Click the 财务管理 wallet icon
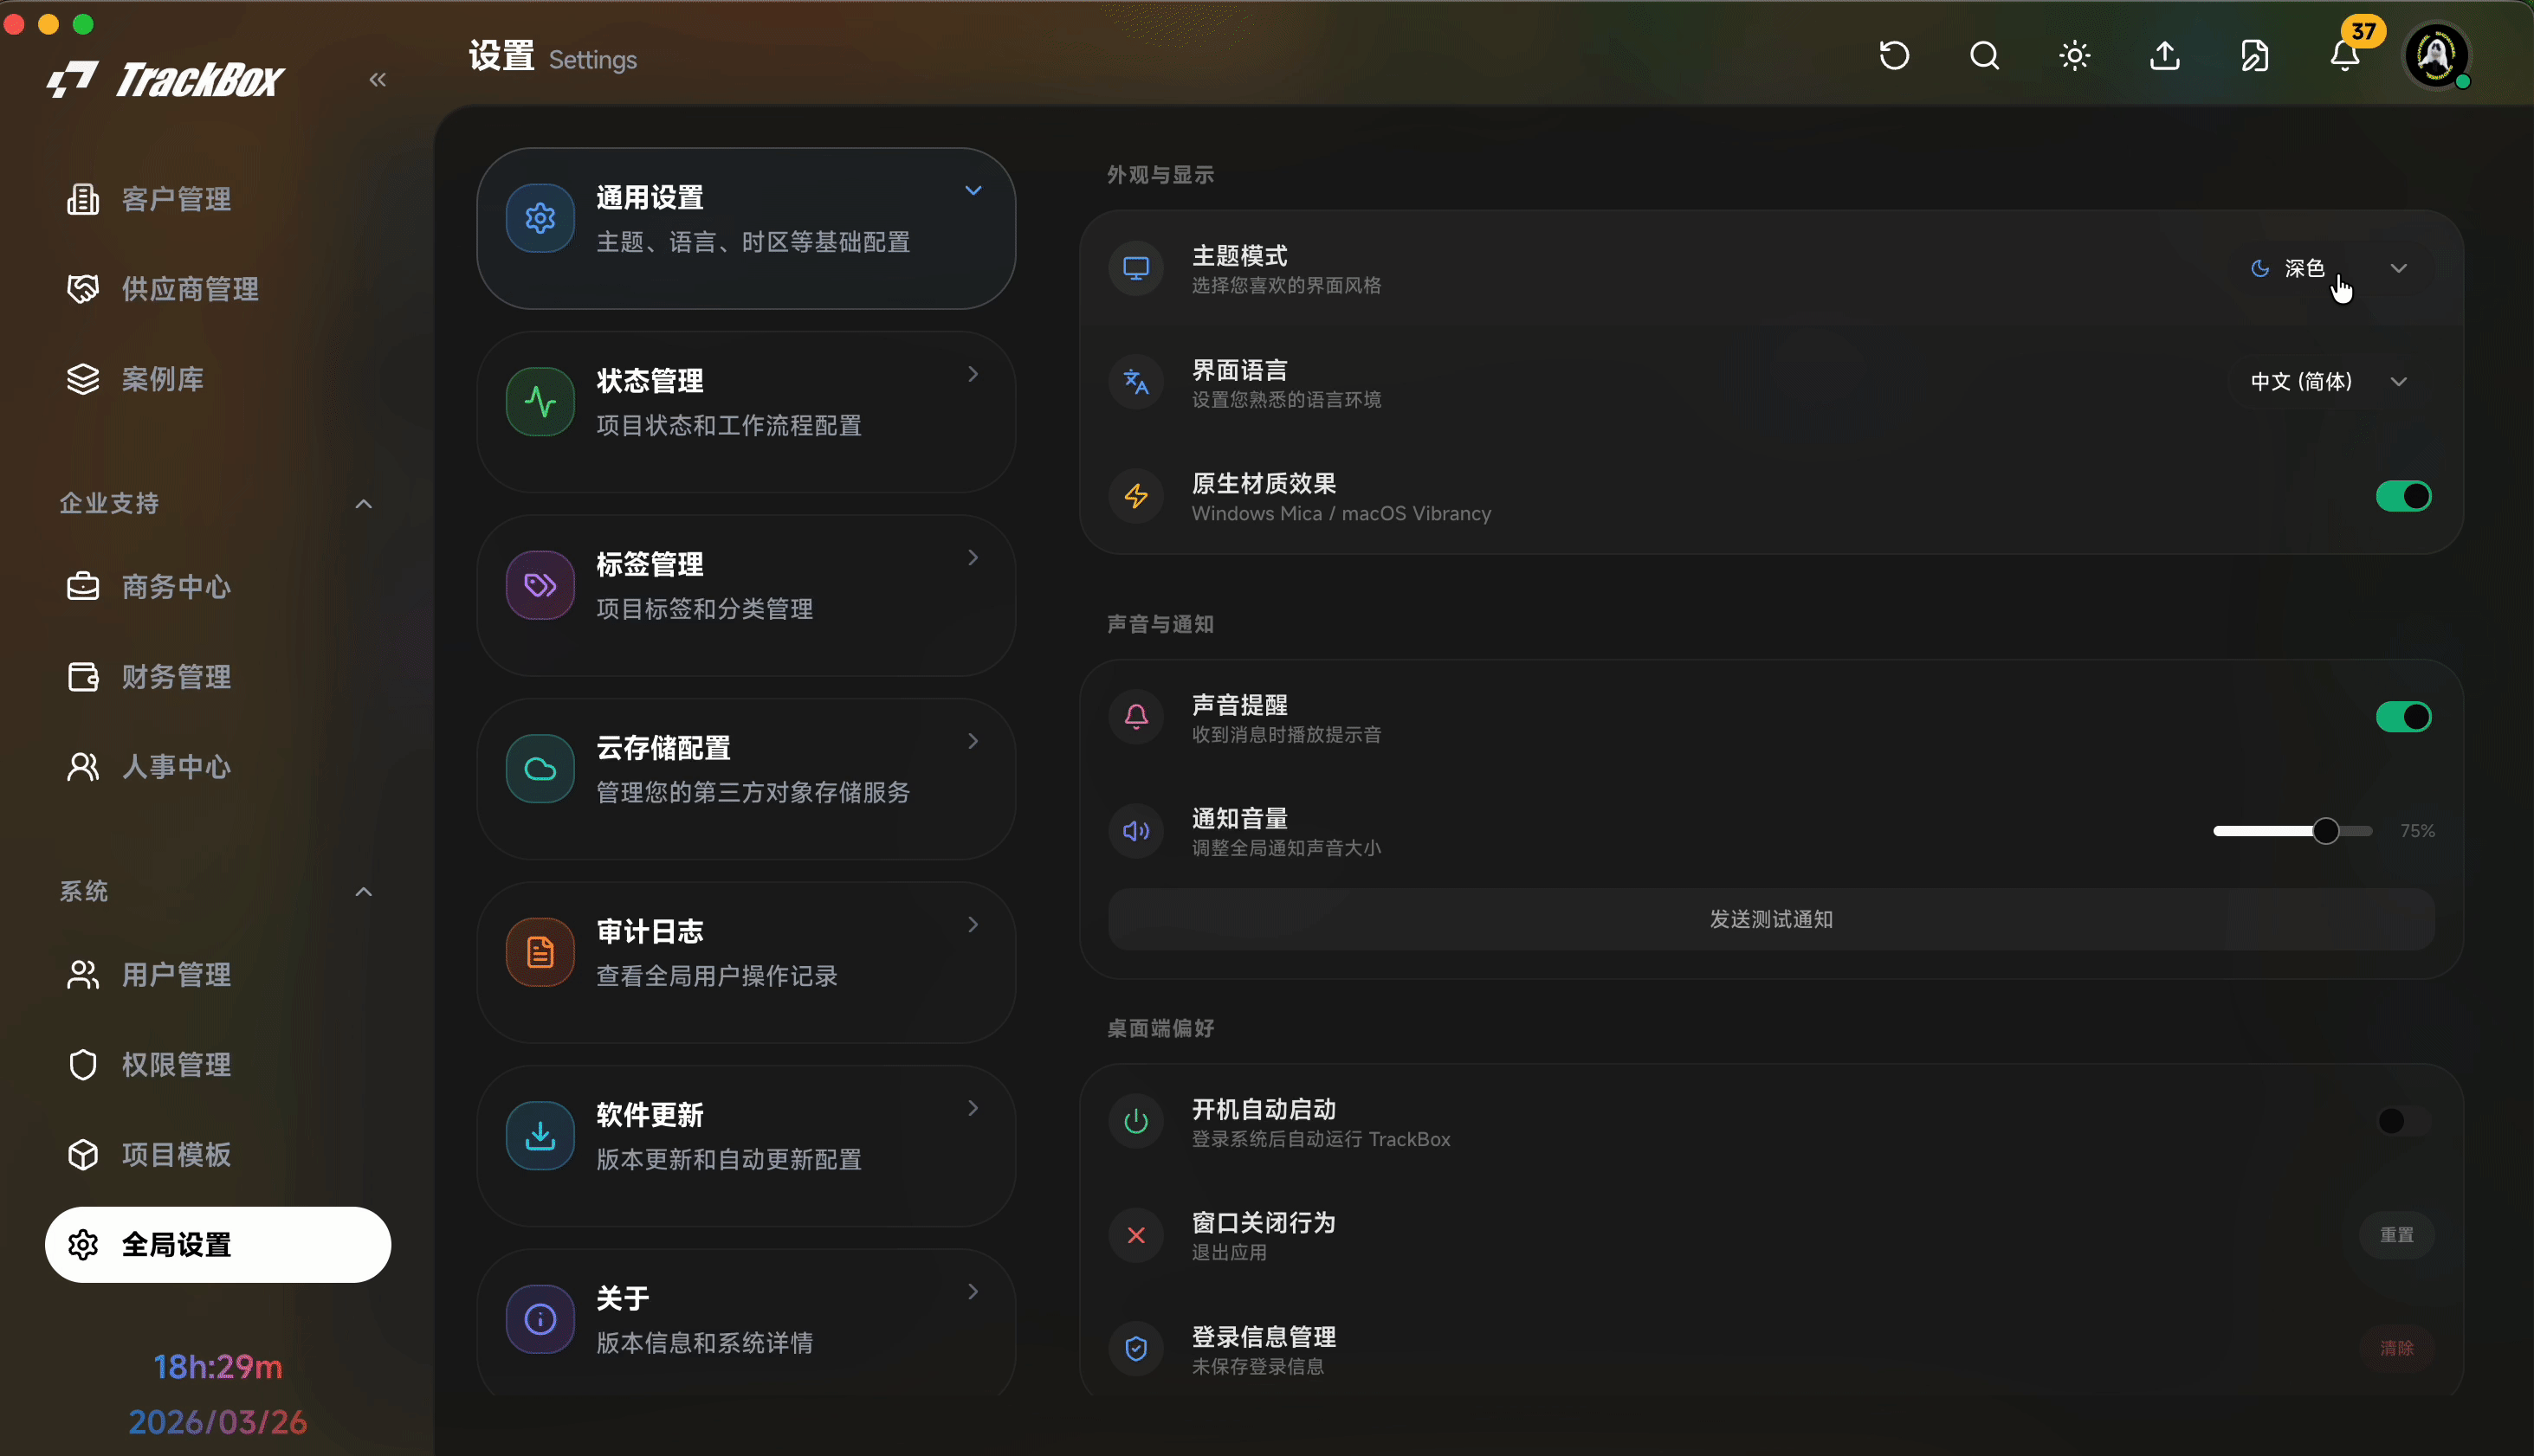This screenshot has width=2534, height=1456. [83, 677]
